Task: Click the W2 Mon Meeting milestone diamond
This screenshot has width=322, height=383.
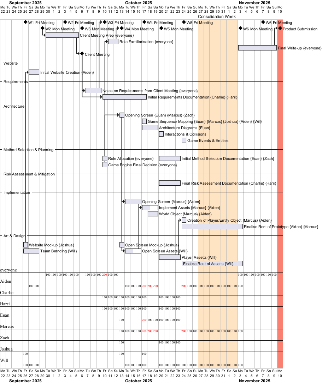Action: click(x=42, y=28)
